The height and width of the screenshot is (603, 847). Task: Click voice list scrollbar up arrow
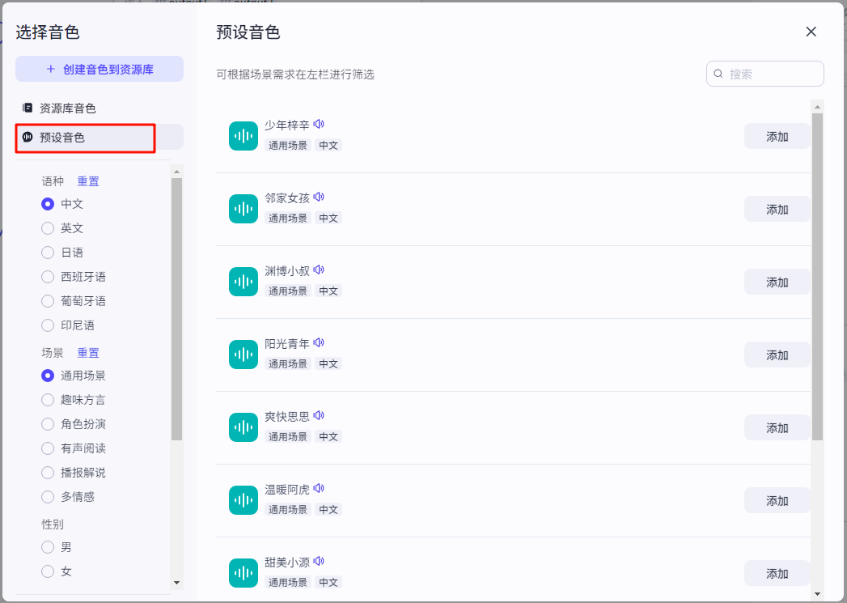pyautogui.click(x=817, y=107)
